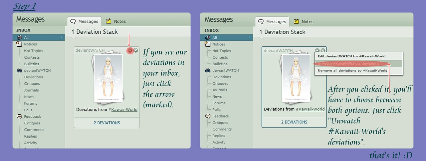
Task: Click the mailbox icon beside All, screenshot without menu
Action: point(19,37)
